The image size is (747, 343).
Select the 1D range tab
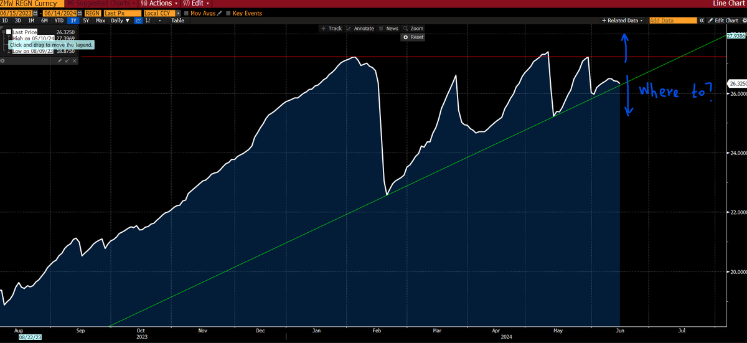pyautogui.click(x=5, y=21)
